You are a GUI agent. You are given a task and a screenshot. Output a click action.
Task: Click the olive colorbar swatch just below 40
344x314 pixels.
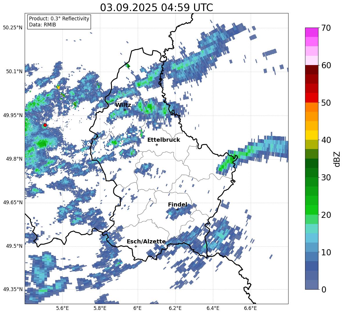311,144
